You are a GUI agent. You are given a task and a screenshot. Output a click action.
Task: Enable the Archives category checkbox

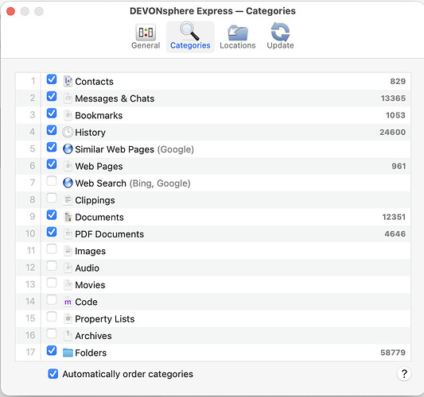tap(52, 333)
